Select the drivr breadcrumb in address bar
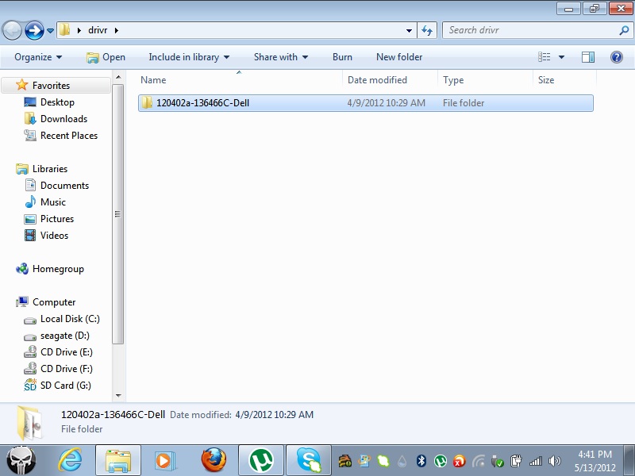 click(x=98, y=30)
